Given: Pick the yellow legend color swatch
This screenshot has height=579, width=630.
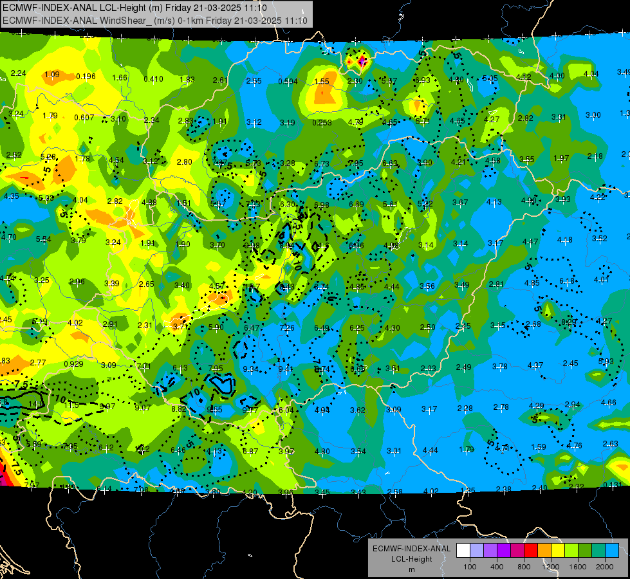Looking at the screenshot, I should point(558,551).
